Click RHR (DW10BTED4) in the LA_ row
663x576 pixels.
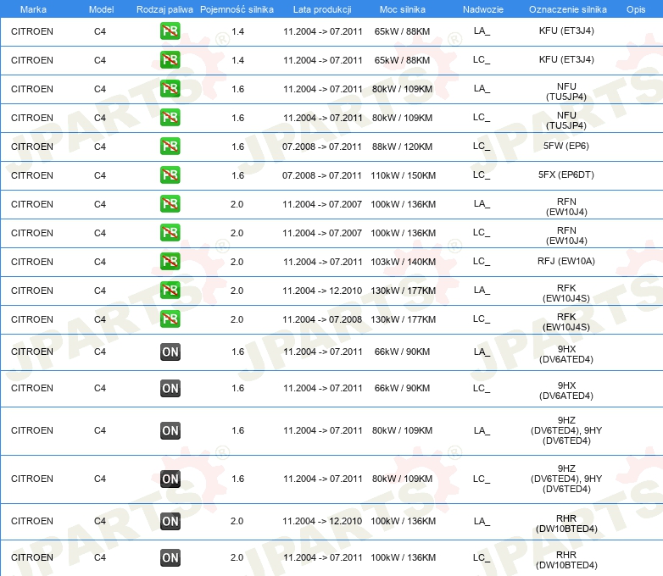tap(566, 523)
